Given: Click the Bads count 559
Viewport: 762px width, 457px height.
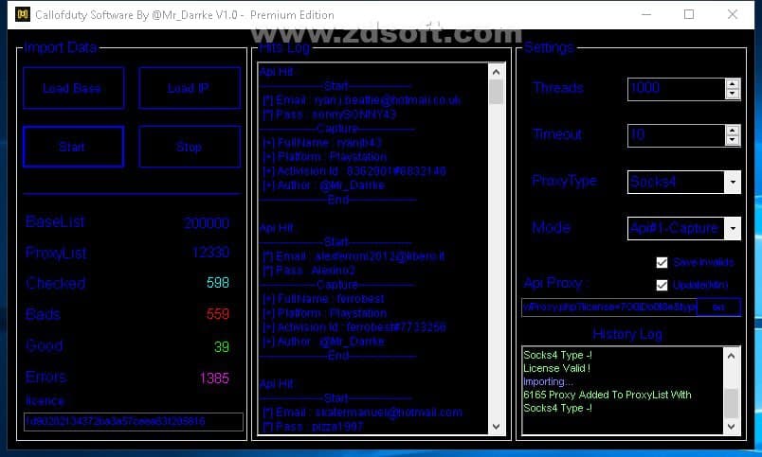Looking at the screenshot, I should (x=218, y=314).
